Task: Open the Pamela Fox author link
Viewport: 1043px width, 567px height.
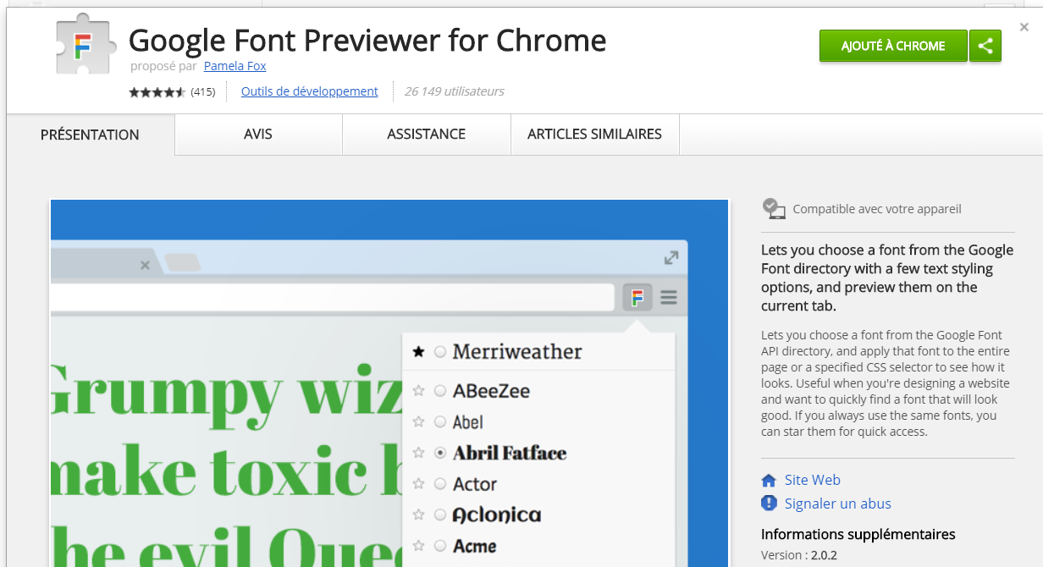Action: point(235,66)
